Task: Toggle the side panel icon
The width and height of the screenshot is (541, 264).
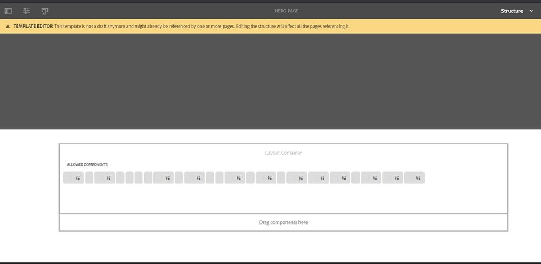Action: 8,11
